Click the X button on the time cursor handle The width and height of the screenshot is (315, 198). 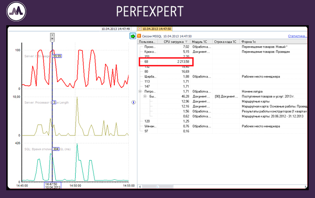tap(52, 35)
